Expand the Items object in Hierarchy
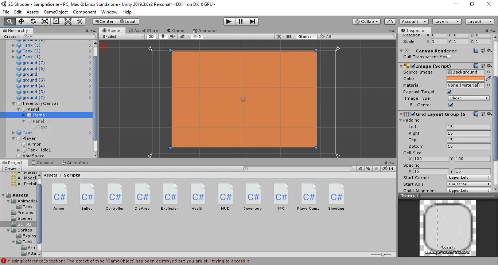Image resolution: width=498 pixels, height=265 pixels. point(24,115)
